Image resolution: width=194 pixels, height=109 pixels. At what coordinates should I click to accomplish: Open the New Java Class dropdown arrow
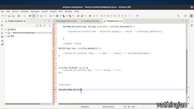tap(85, 16)
